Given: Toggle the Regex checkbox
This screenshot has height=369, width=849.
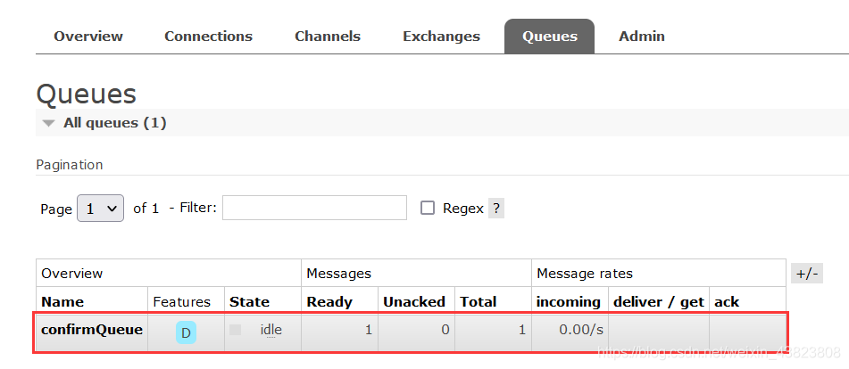Looking at the screenshot, I should [x=428, y=208].
